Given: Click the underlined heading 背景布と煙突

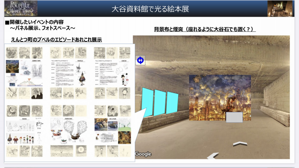Looking at the screenshot, I should [x=205, y=29].
